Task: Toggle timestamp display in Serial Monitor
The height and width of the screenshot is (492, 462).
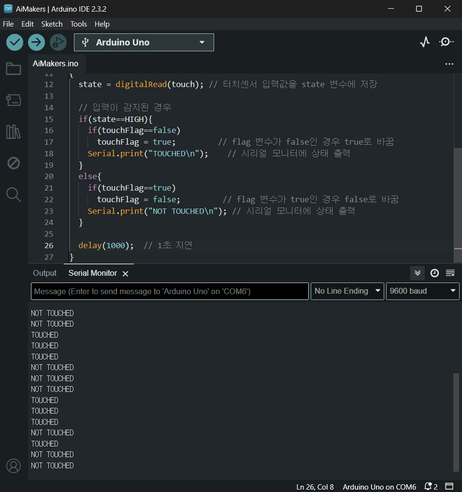Action: point(434,273)
